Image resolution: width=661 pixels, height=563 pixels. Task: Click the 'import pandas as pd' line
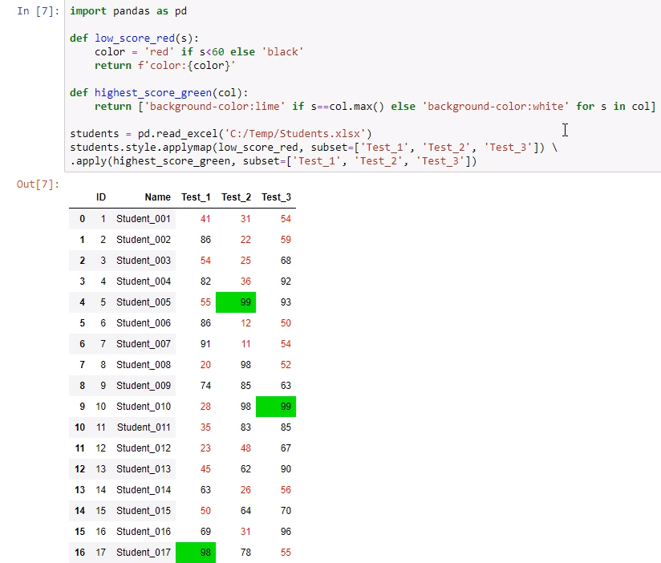128,11
